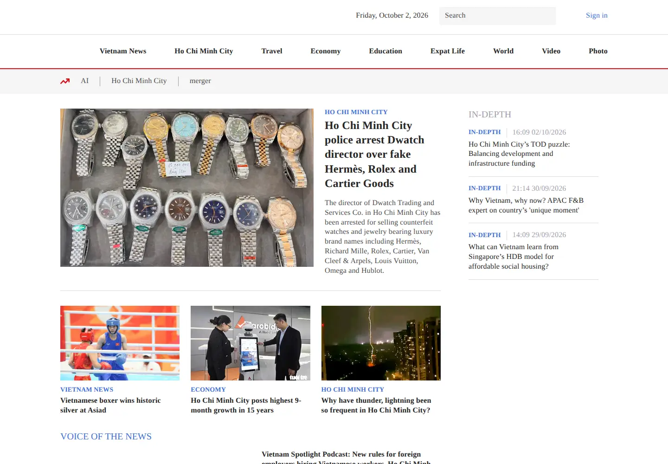Open the thunder and lightning headline
This screenshot has width=668, height=464.
[x=376, y=405]
